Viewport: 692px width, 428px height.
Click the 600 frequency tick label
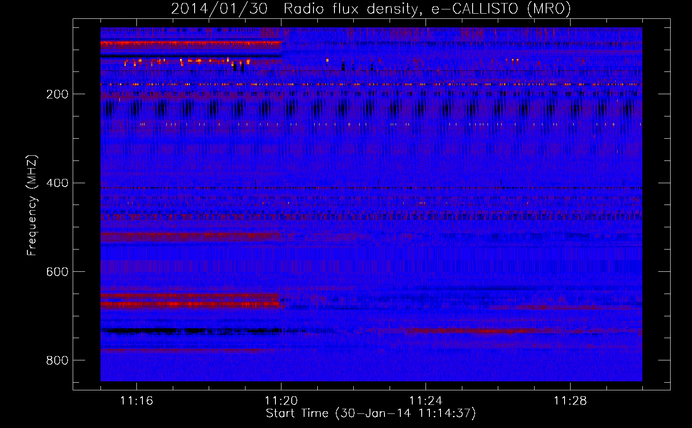pos(57,272)
